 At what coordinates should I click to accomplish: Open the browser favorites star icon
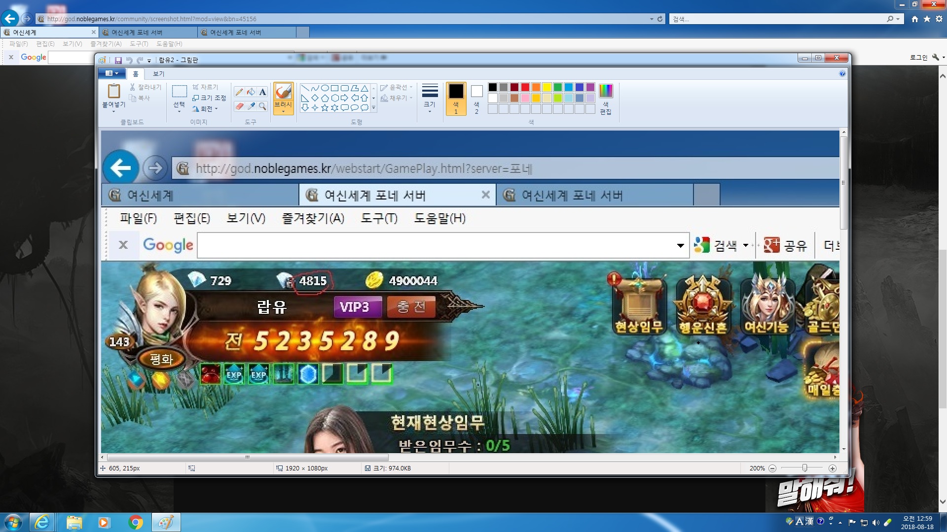coord(927,19)
